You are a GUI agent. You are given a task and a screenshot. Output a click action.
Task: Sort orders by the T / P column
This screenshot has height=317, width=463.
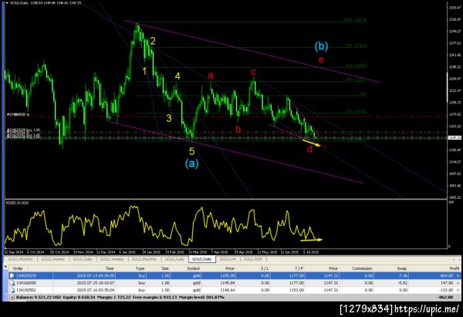pos(299,268)
